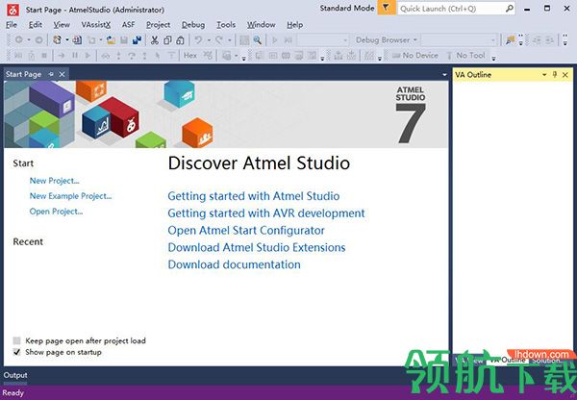Image resolution: width=577 pixels, height=400 pixels.
Task: Open the Output panel tab
Action: (15, 375)
